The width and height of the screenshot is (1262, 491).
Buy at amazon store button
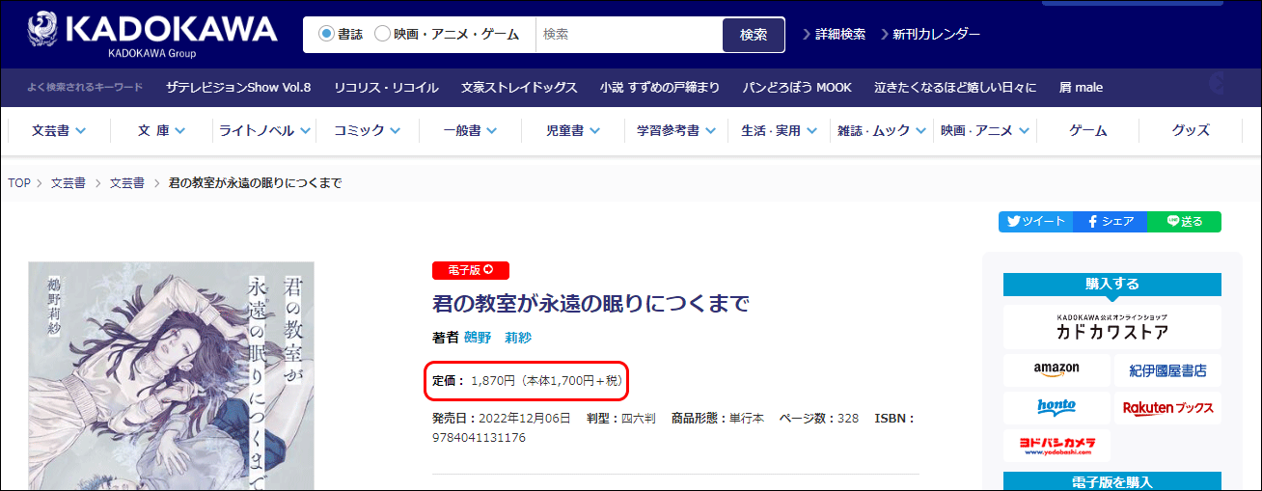pyautogui.click(x=1056, y=369)
